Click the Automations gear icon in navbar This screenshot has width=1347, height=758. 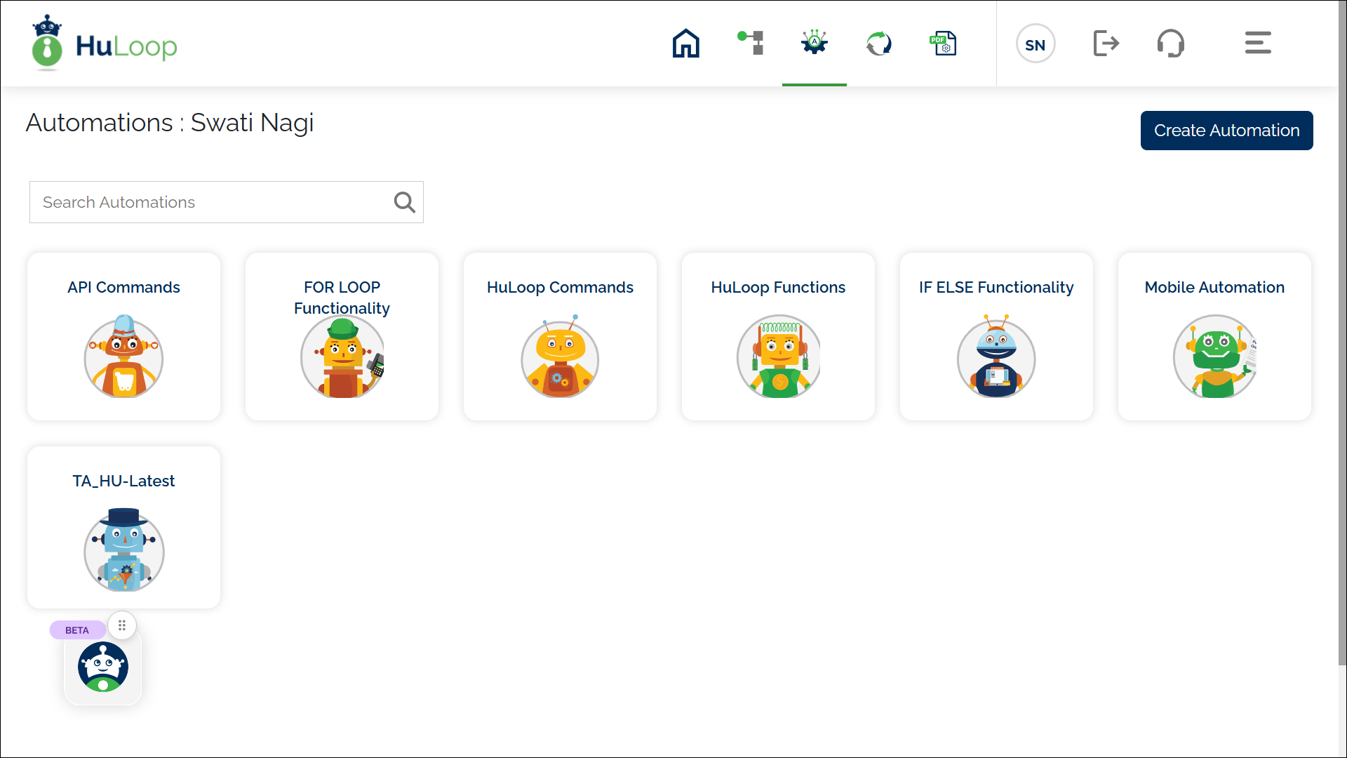(x=814, y=43)
